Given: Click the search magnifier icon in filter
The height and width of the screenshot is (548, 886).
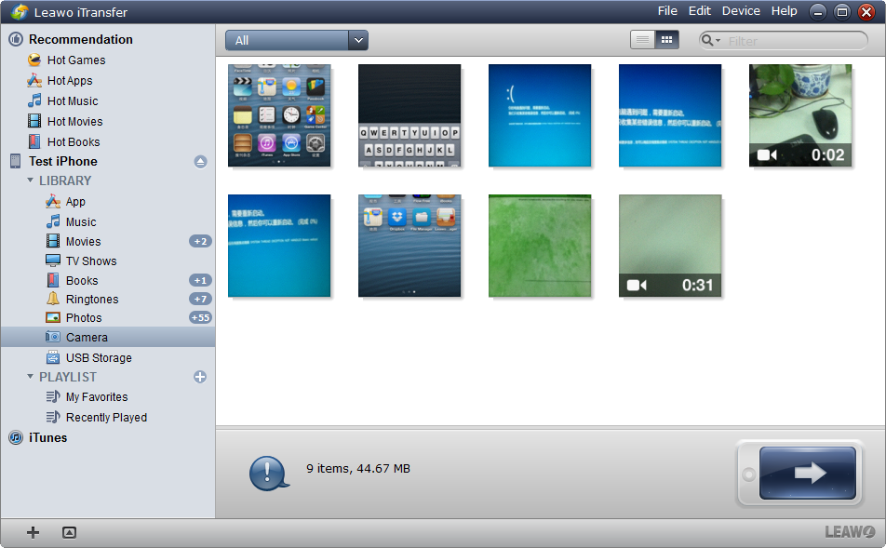Looking at the screenshot, I should [709, 40].
